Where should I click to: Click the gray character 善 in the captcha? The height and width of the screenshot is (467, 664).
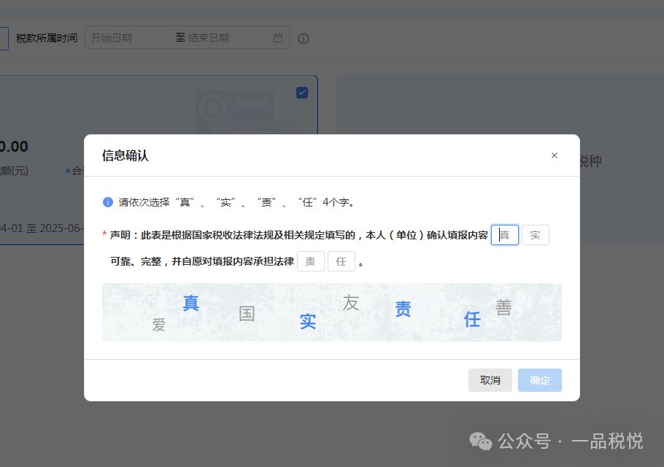pos(503,308)
